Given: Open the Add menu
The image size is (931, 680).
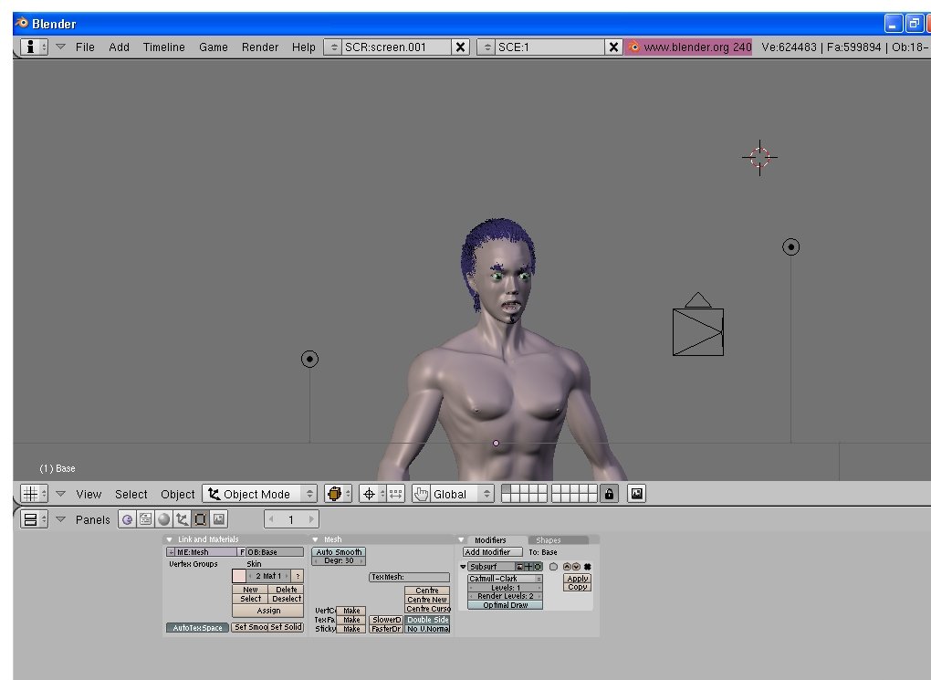Looking at the screenshot, I should click(119, 47).
